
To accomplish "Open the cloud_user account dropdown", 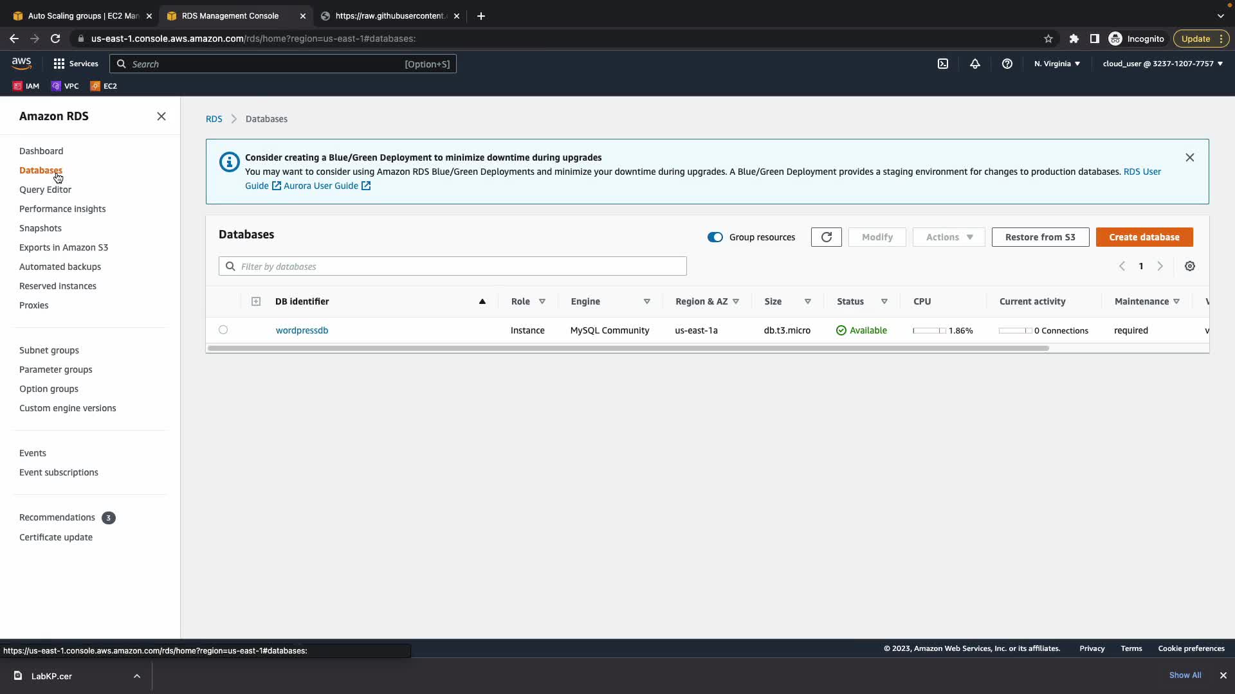I will pos(1162,64).
